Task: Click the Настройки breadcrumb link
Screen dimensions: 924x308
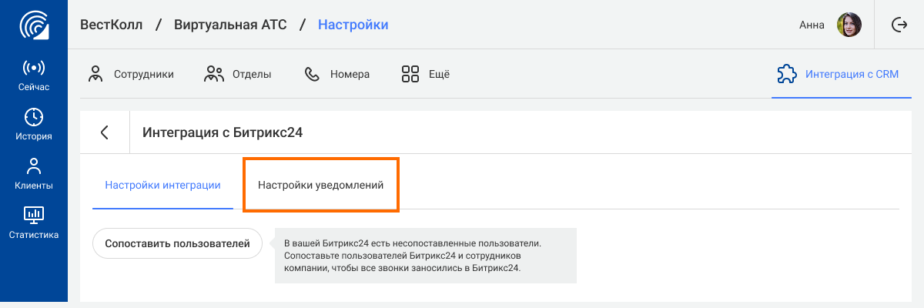Action: click(x=353, y=25)
